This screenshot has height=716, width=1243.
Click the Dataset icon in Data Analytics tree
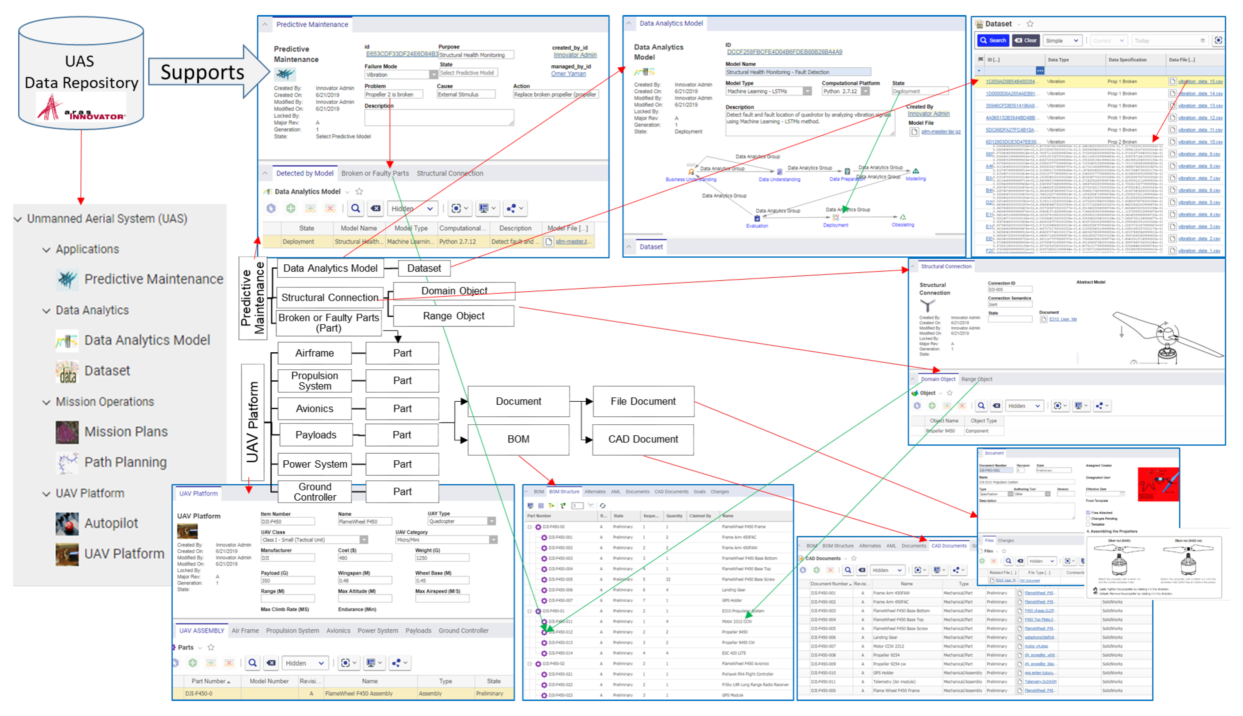67,371
